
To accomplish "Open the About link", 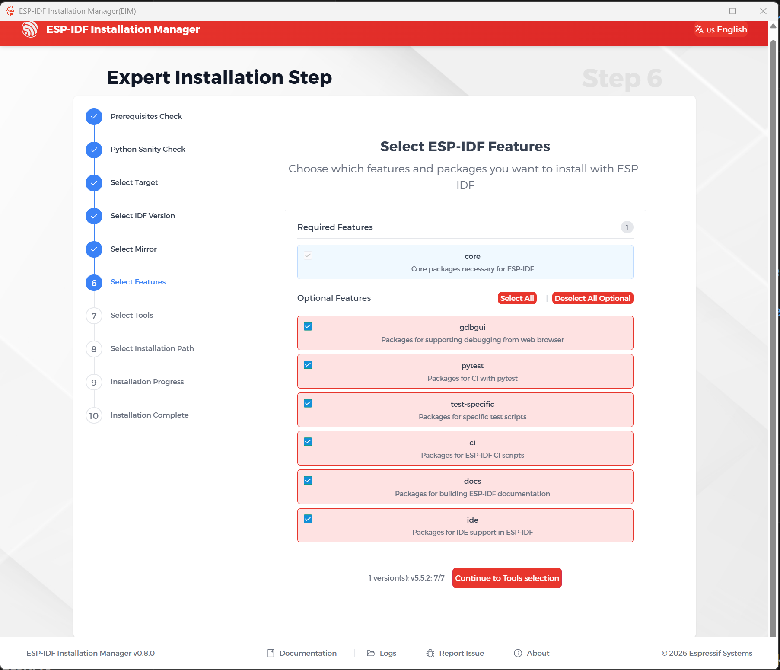I will click(532, 653).
